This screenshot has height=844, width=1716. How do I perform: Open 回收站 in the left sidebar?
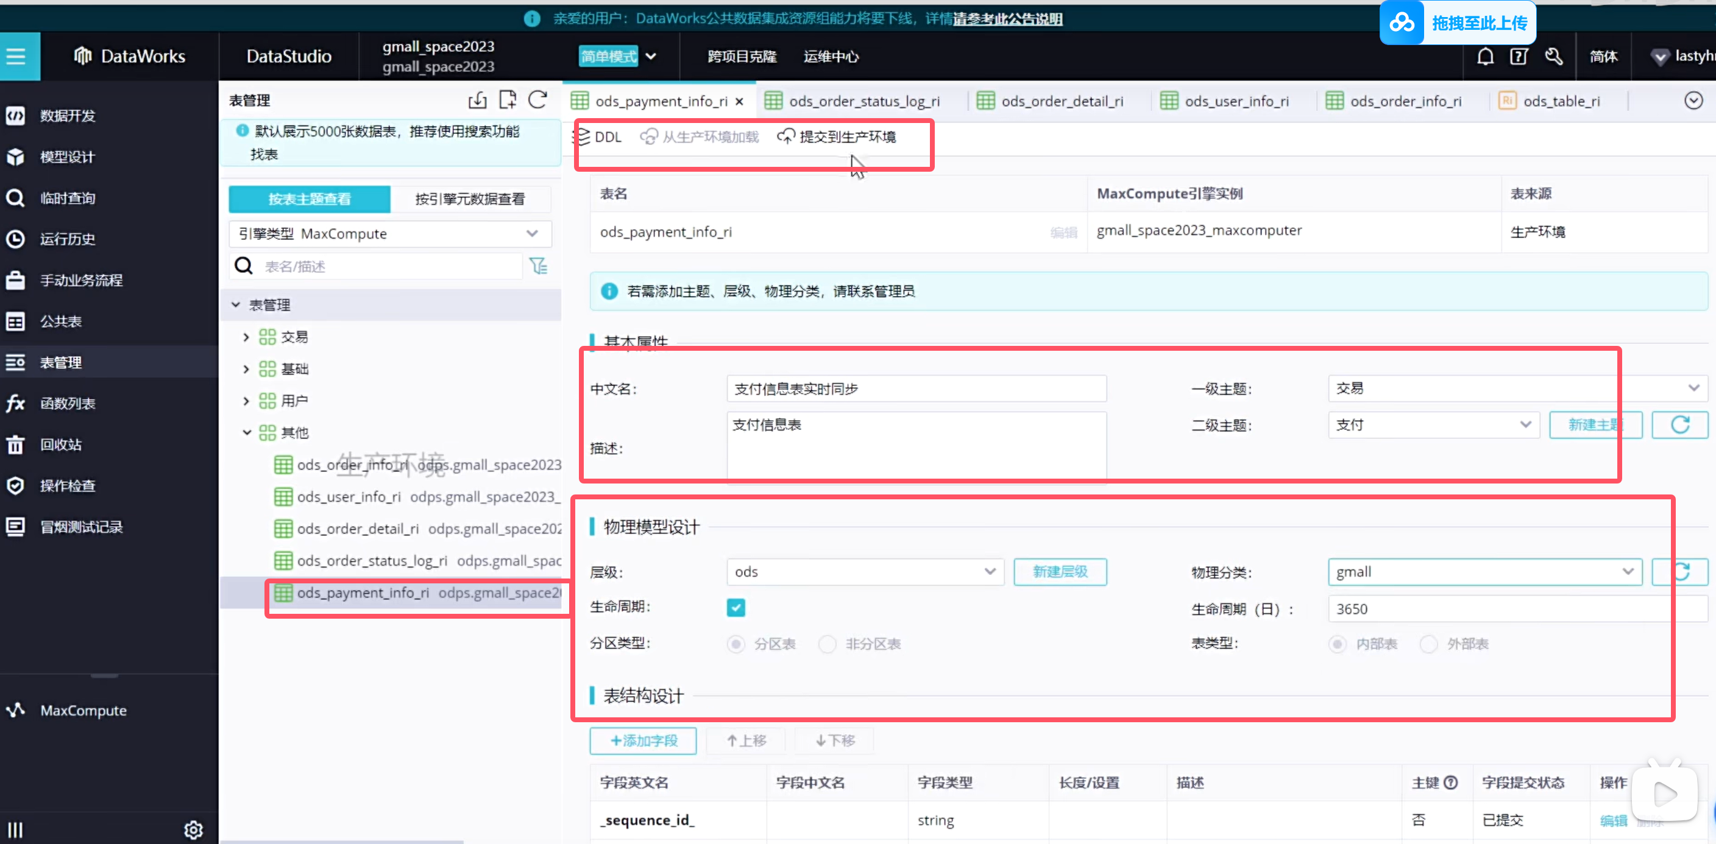(x=60, y=444)
